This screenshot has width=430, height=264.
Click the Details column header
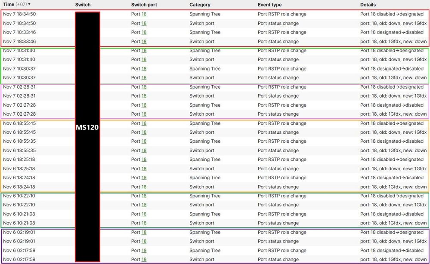tap(368, 4)
